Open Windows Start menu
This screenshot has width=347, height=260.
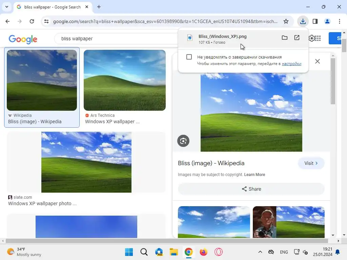129,252
